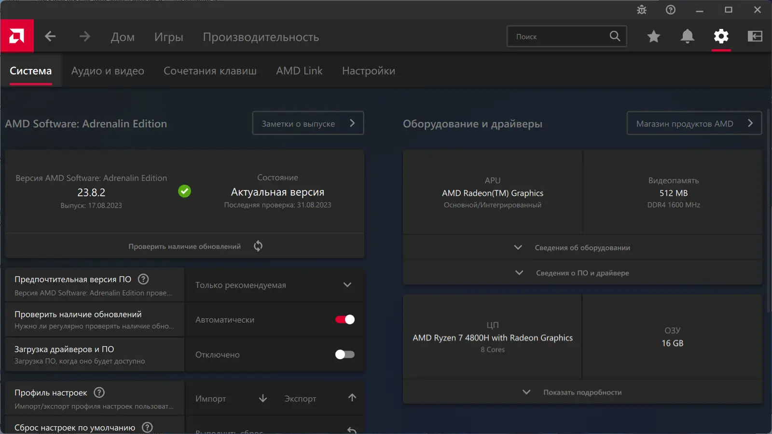772x434 pixels.
Task: Open the preferred software version dropdown
Action: tap(274, 285)
